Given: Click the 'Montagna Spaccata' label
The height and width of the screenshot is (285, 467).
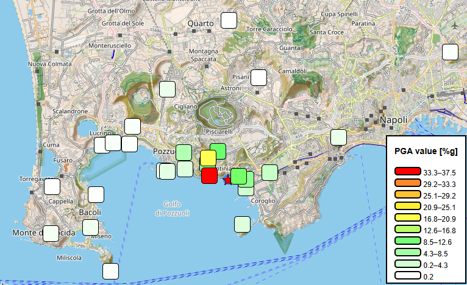Looking at the screenshot, I should (204, 55).
